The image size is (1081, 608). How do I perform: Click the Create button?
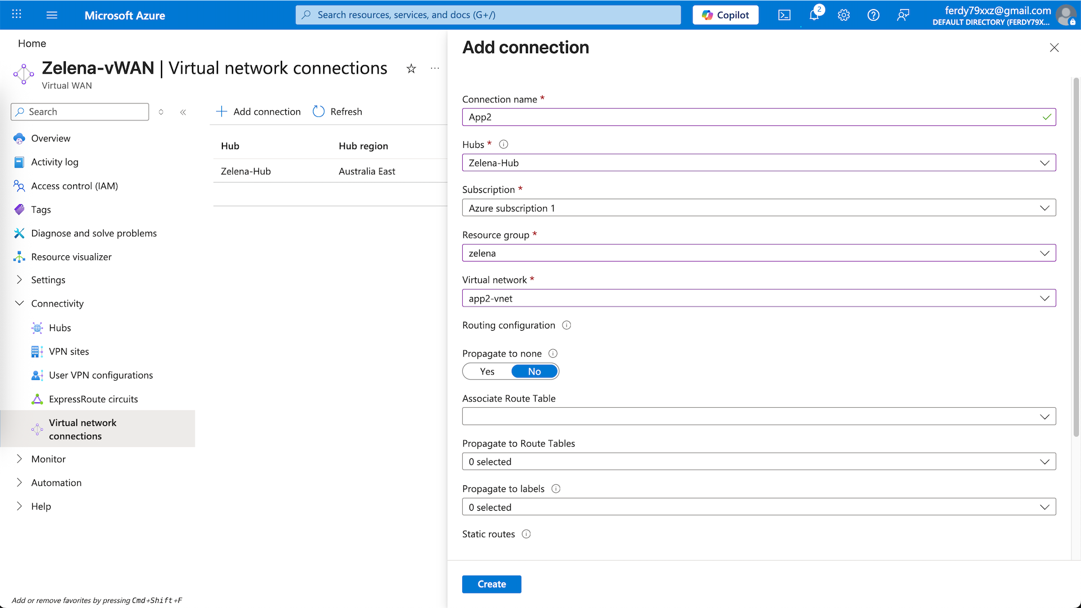click(492, 584)
